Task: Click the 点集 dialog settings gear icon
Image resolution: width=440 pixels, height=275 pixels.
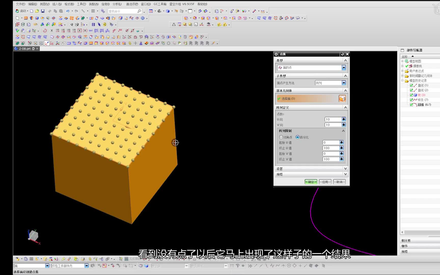Action: pyautogui.click(x=276, y=54)
